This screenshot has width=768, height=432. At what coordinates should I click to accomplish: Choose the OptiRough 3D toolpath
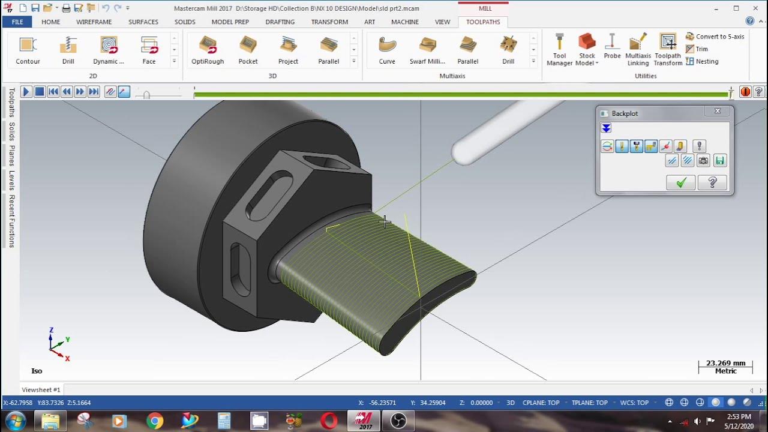(x=208, y=50)
